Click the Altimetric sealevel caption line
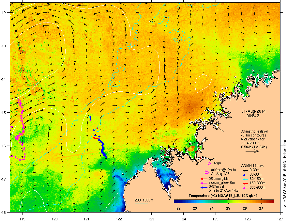Viewport: 287px width, 222px height. tap(254, 131)
